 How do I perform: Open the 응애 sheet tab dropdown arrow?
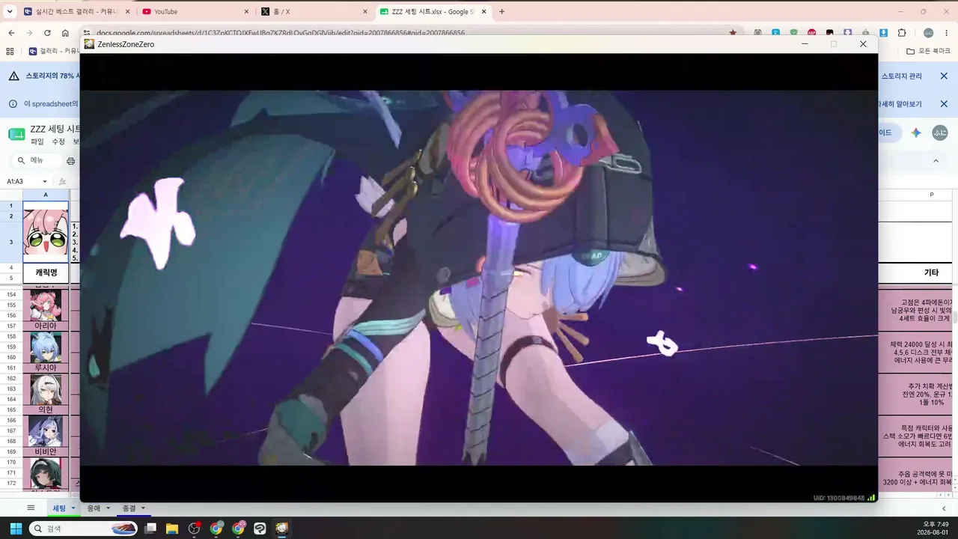pyautogui.click(x=108, y=508)
